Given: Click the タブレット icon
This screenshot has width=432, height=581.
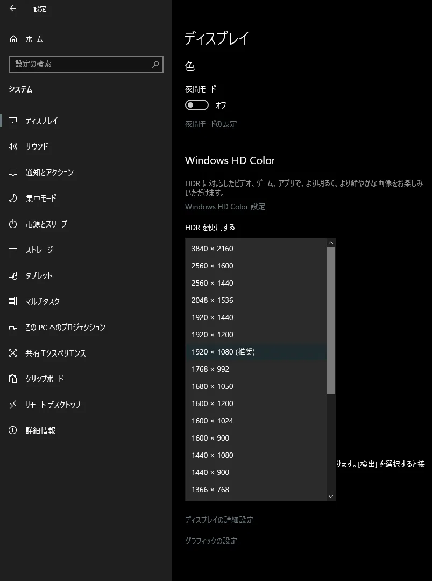Looking at the screenshot, I should pyautogui.click(x=13, y=275).
